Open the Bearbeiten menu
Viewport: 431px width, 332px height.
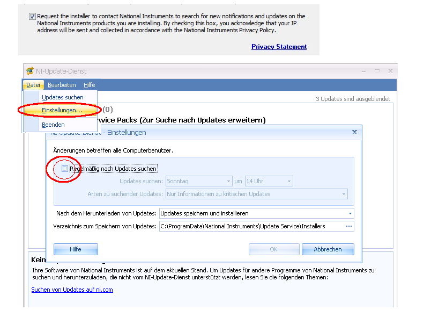[62, 85]
